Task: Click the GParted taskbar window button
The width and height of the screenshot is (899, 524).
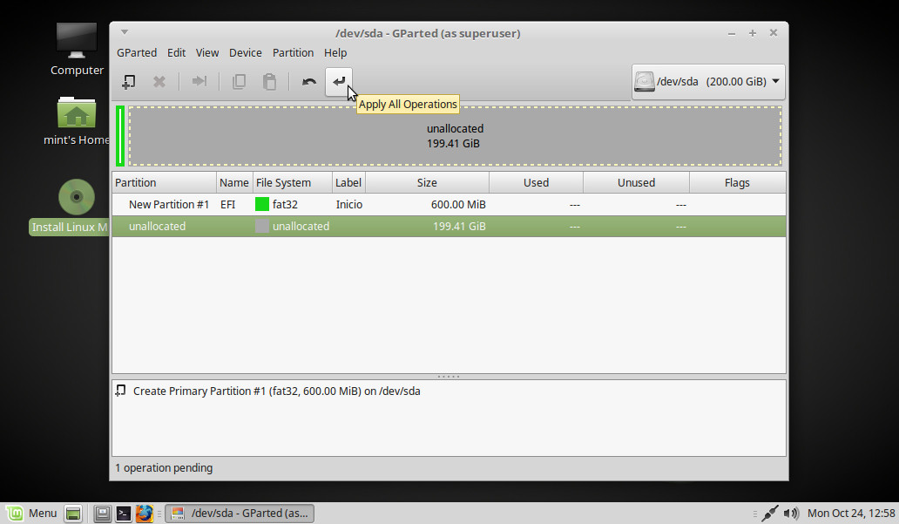Action: 240,514
